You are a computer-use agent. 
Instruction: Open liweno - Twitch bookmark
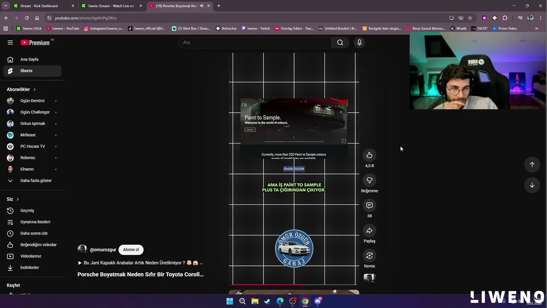tap(256, 29)
